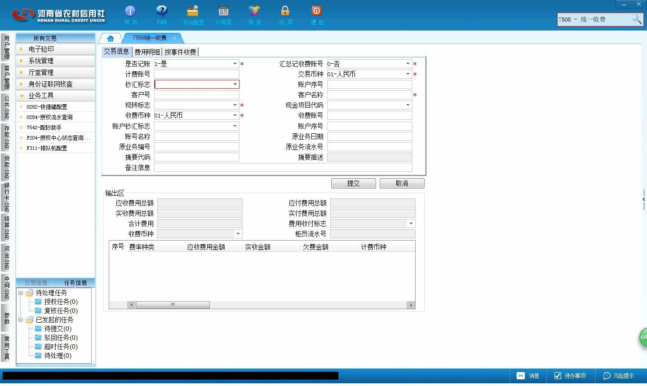This screenshot has width=647, height=386.
Task: Switch to 交易信息 form tab
Action: [x=116, y=52]
